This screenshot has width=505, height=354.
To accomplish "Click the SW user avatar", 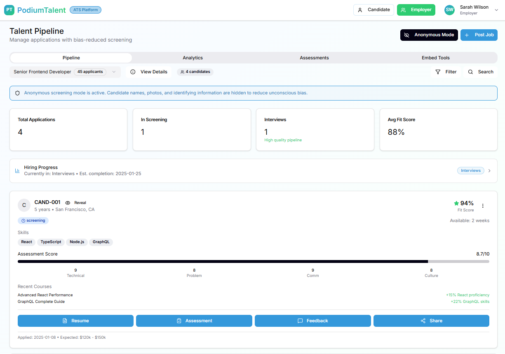I will [x=449, y=10].
